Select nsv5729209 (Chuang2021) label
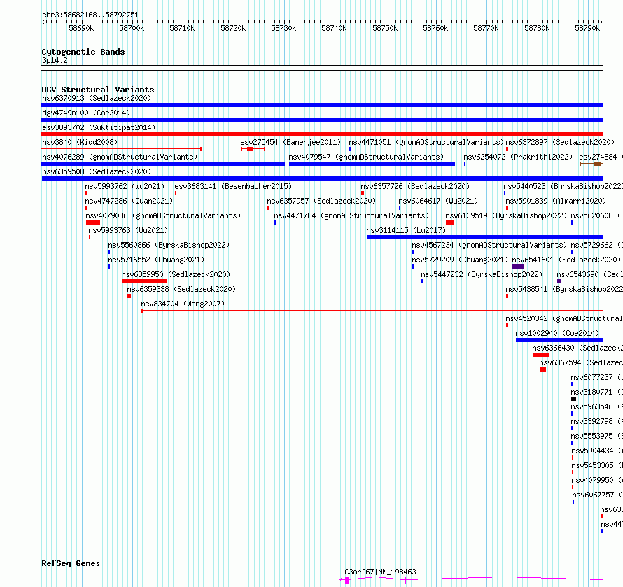Image resolution: width=623 pixels, height=587 pixels. point(460,260)
